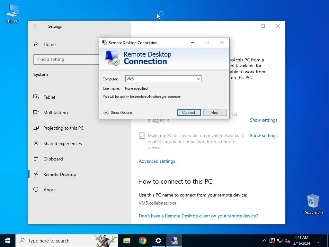Expand Show Options in Remote Desktop Connection
Viewport: 329px width, 247px height.
coord(118,113)
